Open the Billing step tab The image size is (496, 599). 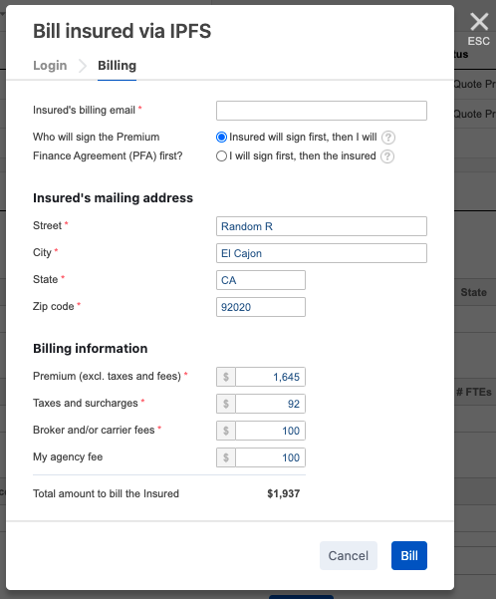pos(117,66)
